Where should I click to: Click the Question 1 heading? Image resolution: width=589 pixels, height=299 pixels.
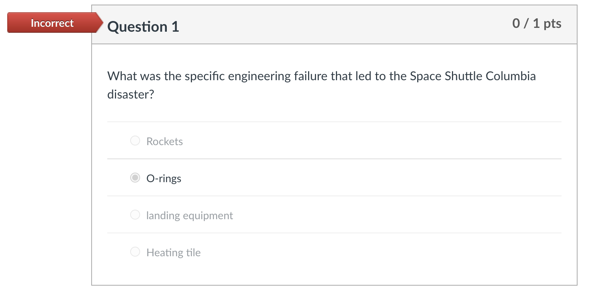click(x=143, y=26)
